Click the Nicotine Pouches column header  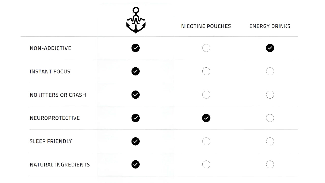pyautogui.click(x=206, y=26)
